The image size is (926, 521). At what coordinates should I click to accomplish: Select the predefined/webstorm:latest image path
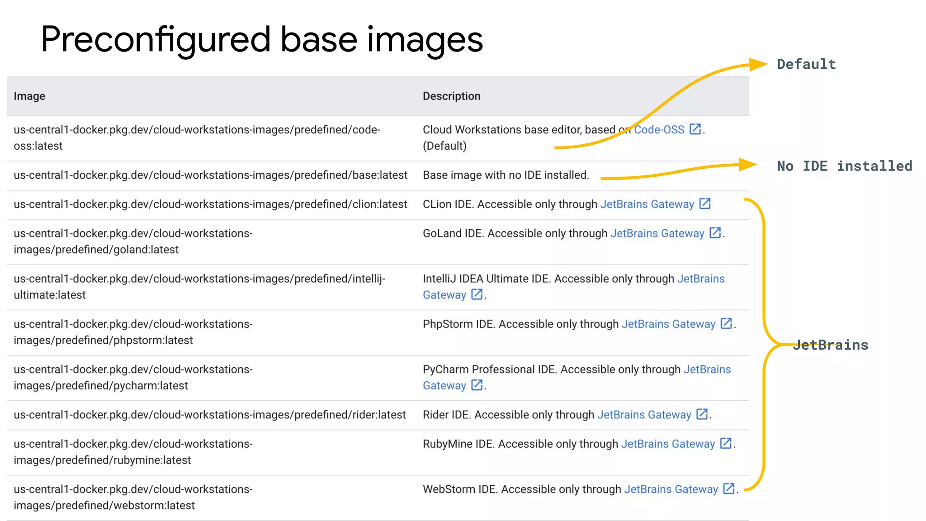[x=133, y=497]
